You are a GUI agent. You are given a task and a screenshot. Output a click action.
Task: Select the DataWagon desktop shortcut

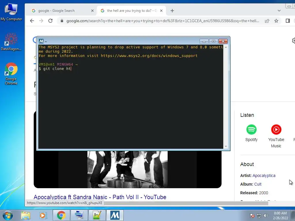11,42
